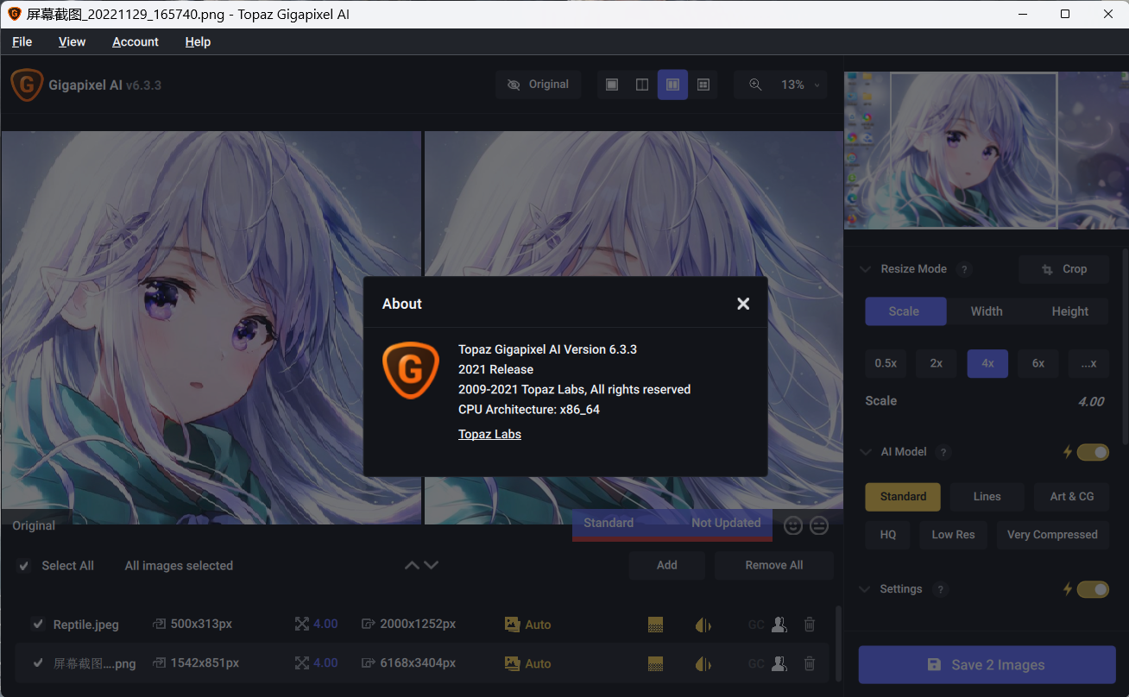Toggle GC gamma correction for Reptile.jpeg

(x=756, y=625)
